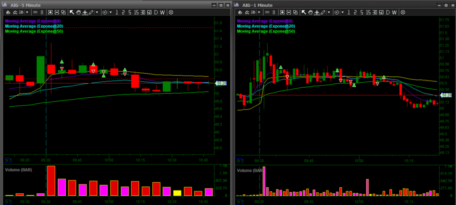Select Moving Average (Expone@50) label in right chart
The height and width of the screenshot is (205, 456).
click(x=265, y=32)
